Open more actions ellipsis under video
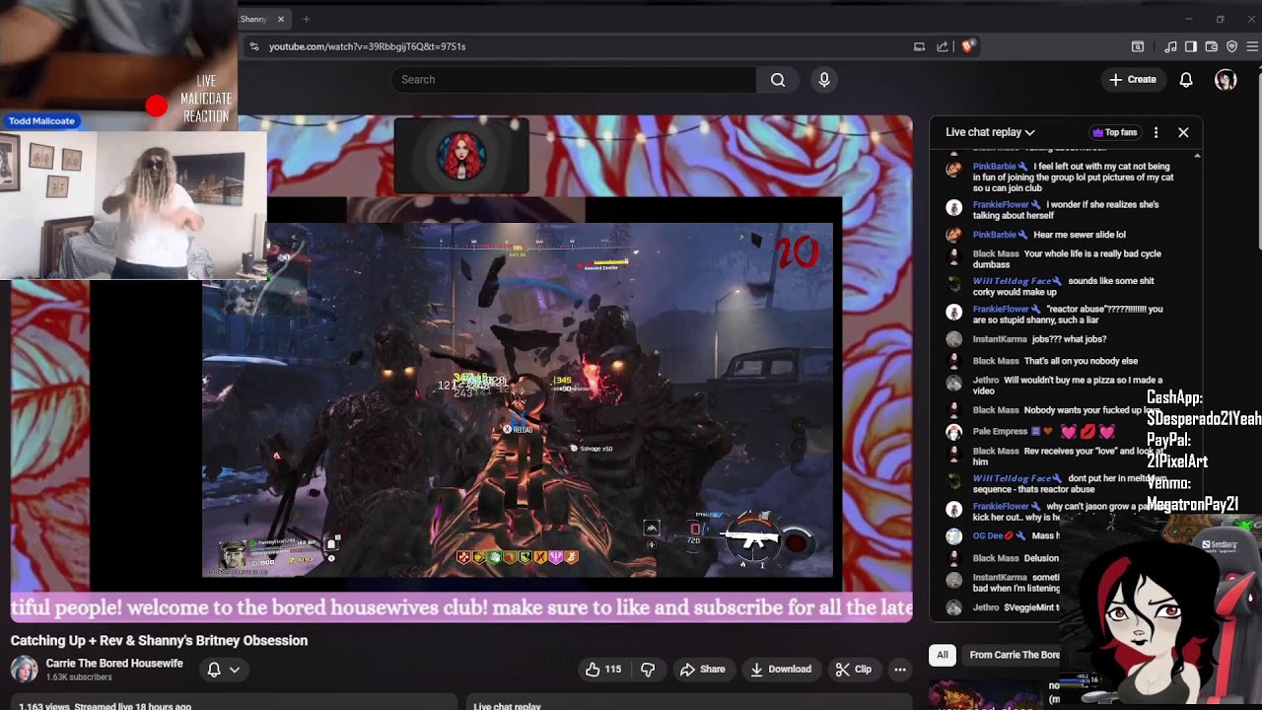This screenshot has height=710, width=1262. click(899, 670)
